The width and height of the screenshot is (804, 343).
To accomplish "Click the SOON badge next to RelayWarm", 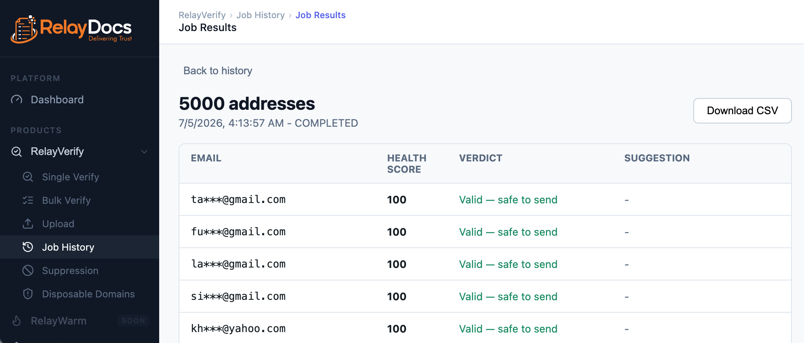I will 133,321.
